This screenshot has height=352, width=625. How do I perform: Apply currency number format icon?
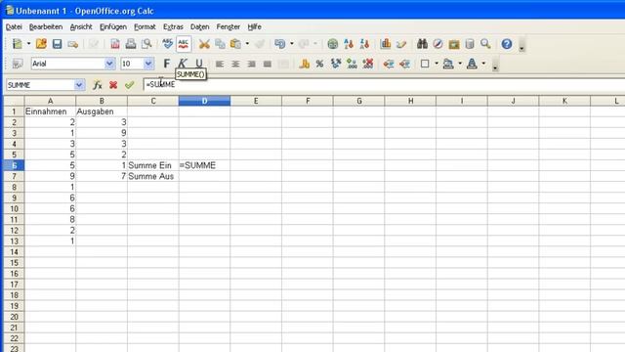(x=304, y=64)
